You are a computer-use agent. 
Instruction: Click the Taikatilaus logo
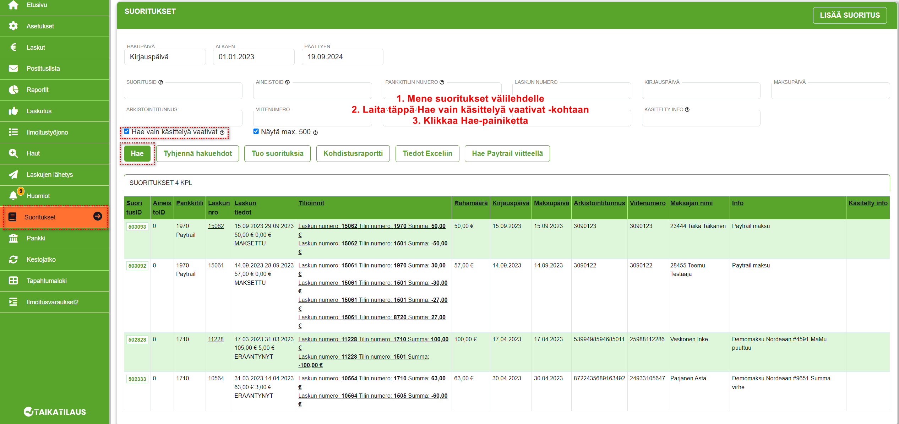point(55,412)
